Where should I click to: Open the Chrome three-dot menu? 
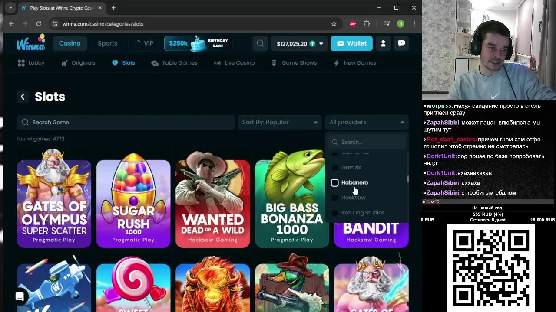point(414,24)
